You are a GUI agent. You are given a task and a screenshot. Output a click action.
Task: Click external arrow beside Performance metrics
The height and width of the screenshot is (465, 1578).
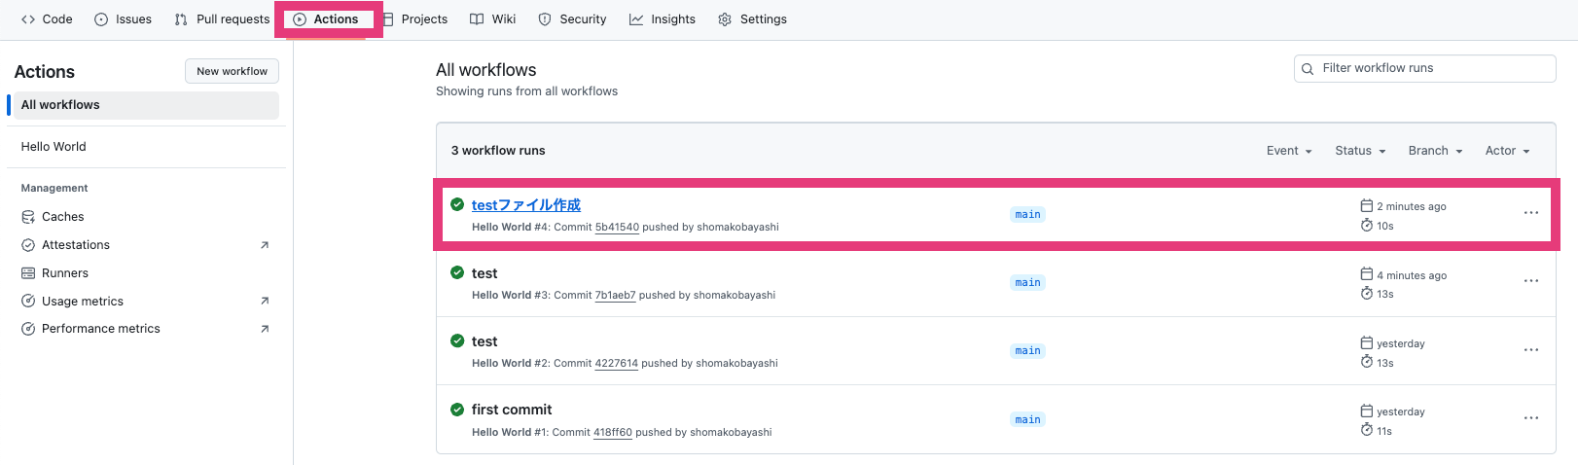point(265,329)
